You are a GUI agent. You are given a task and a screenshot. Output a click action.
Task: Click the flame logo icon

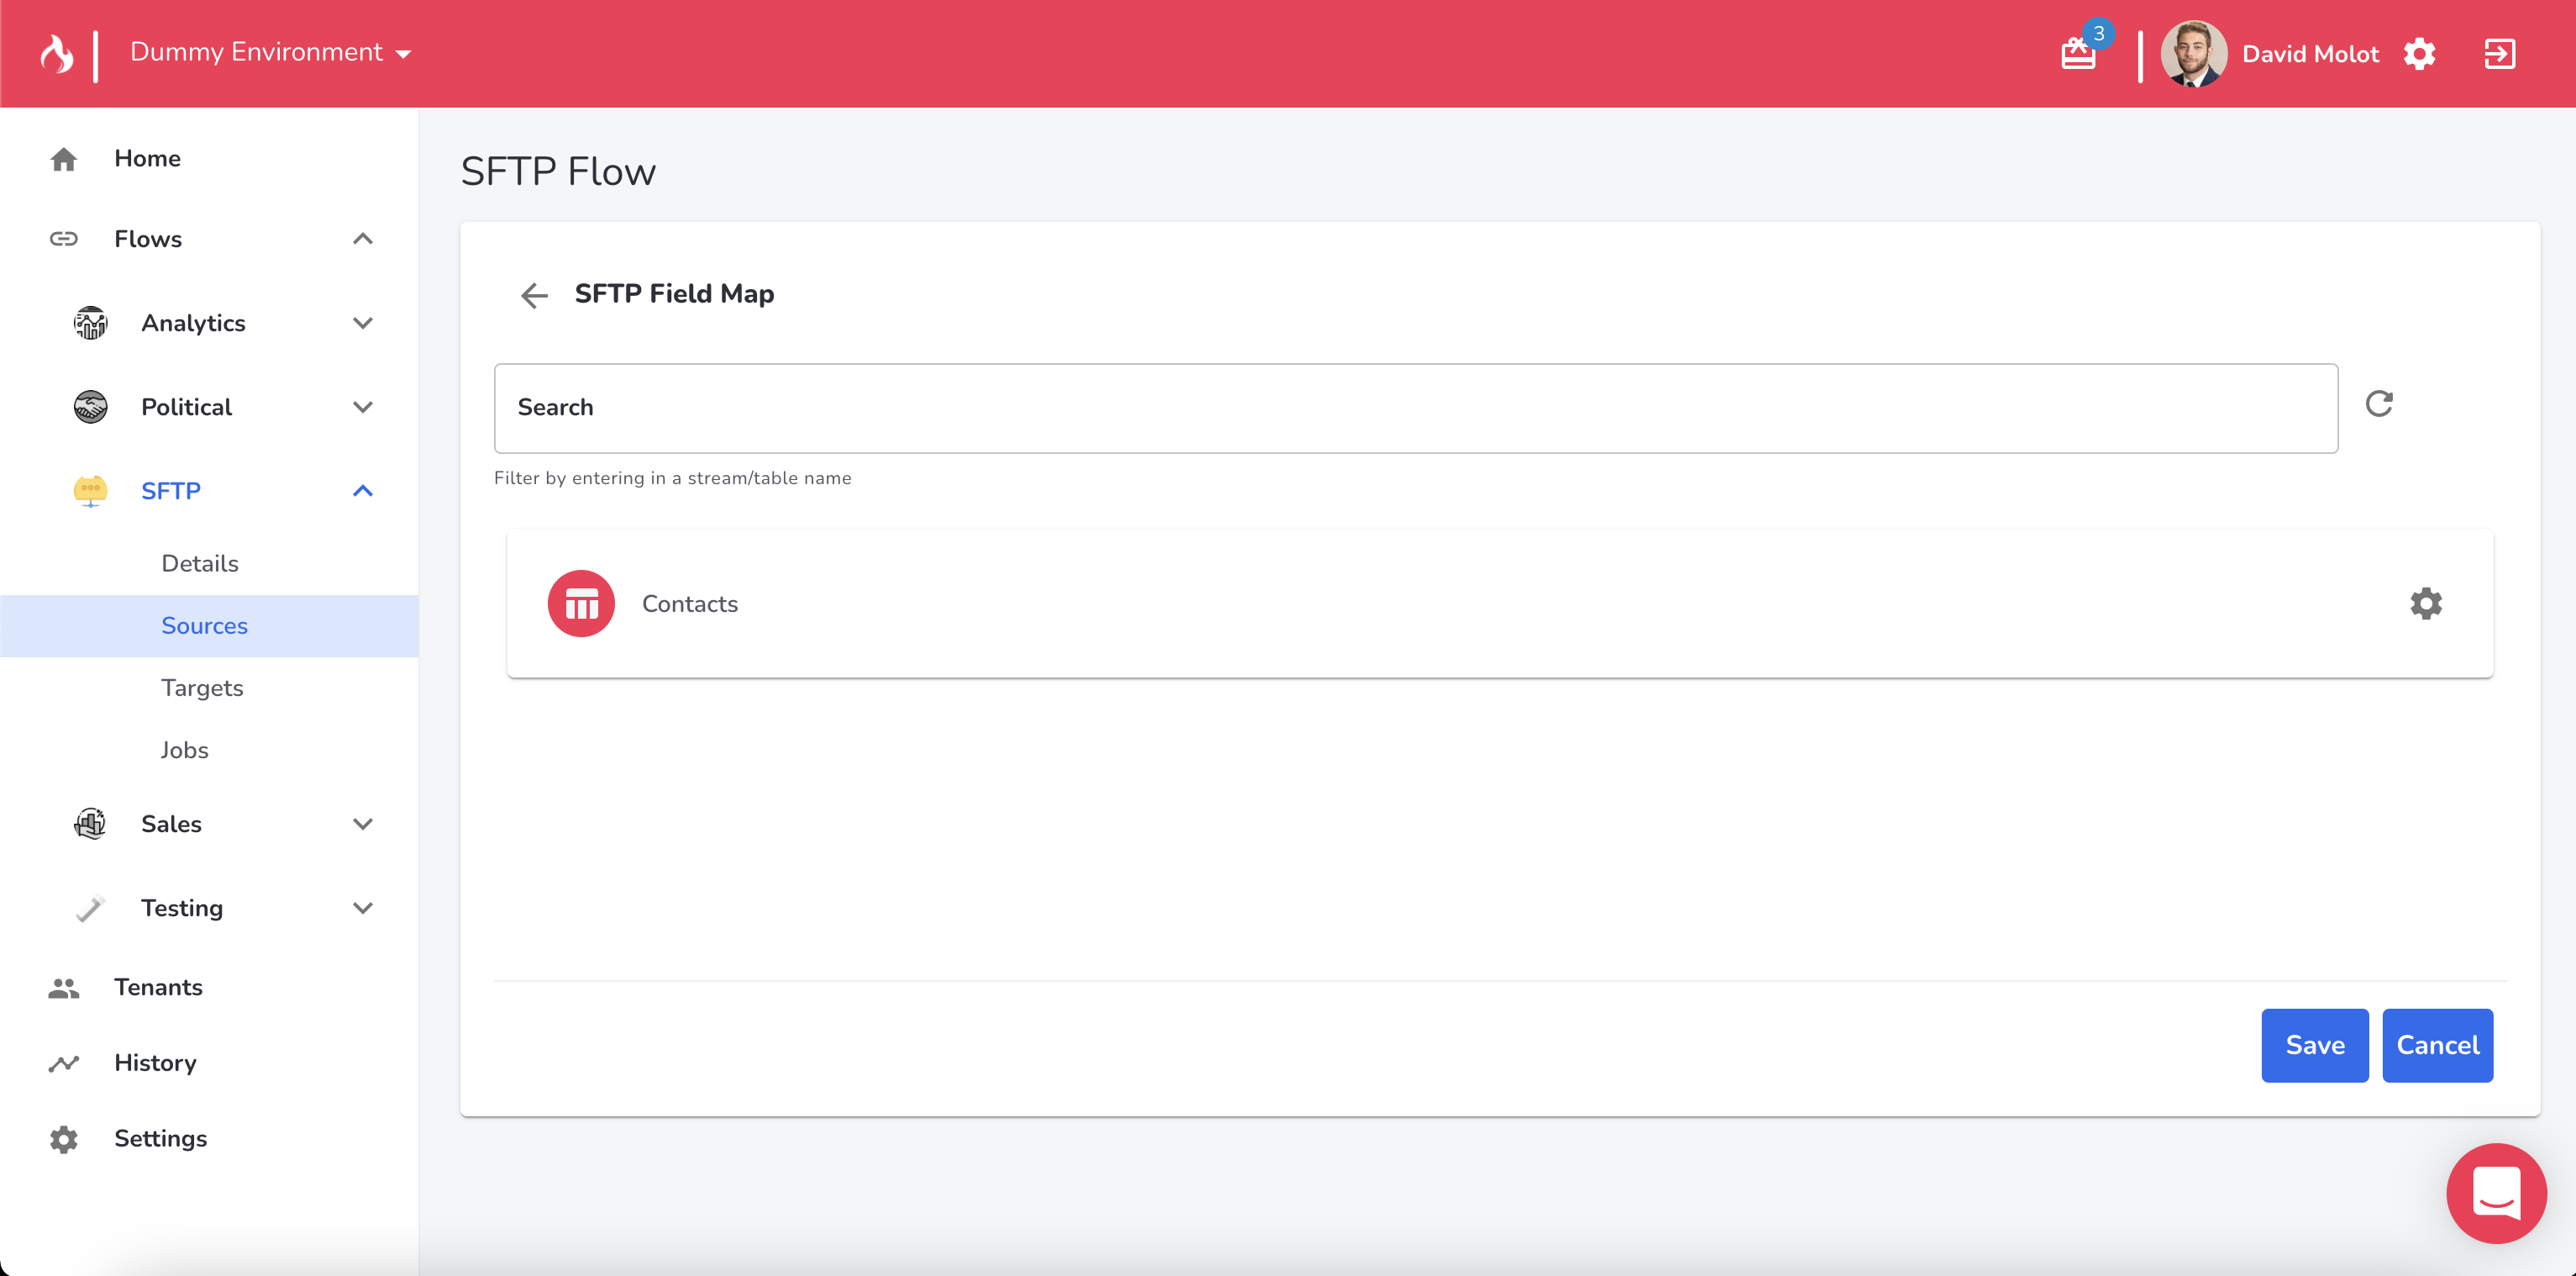[56, 53]
